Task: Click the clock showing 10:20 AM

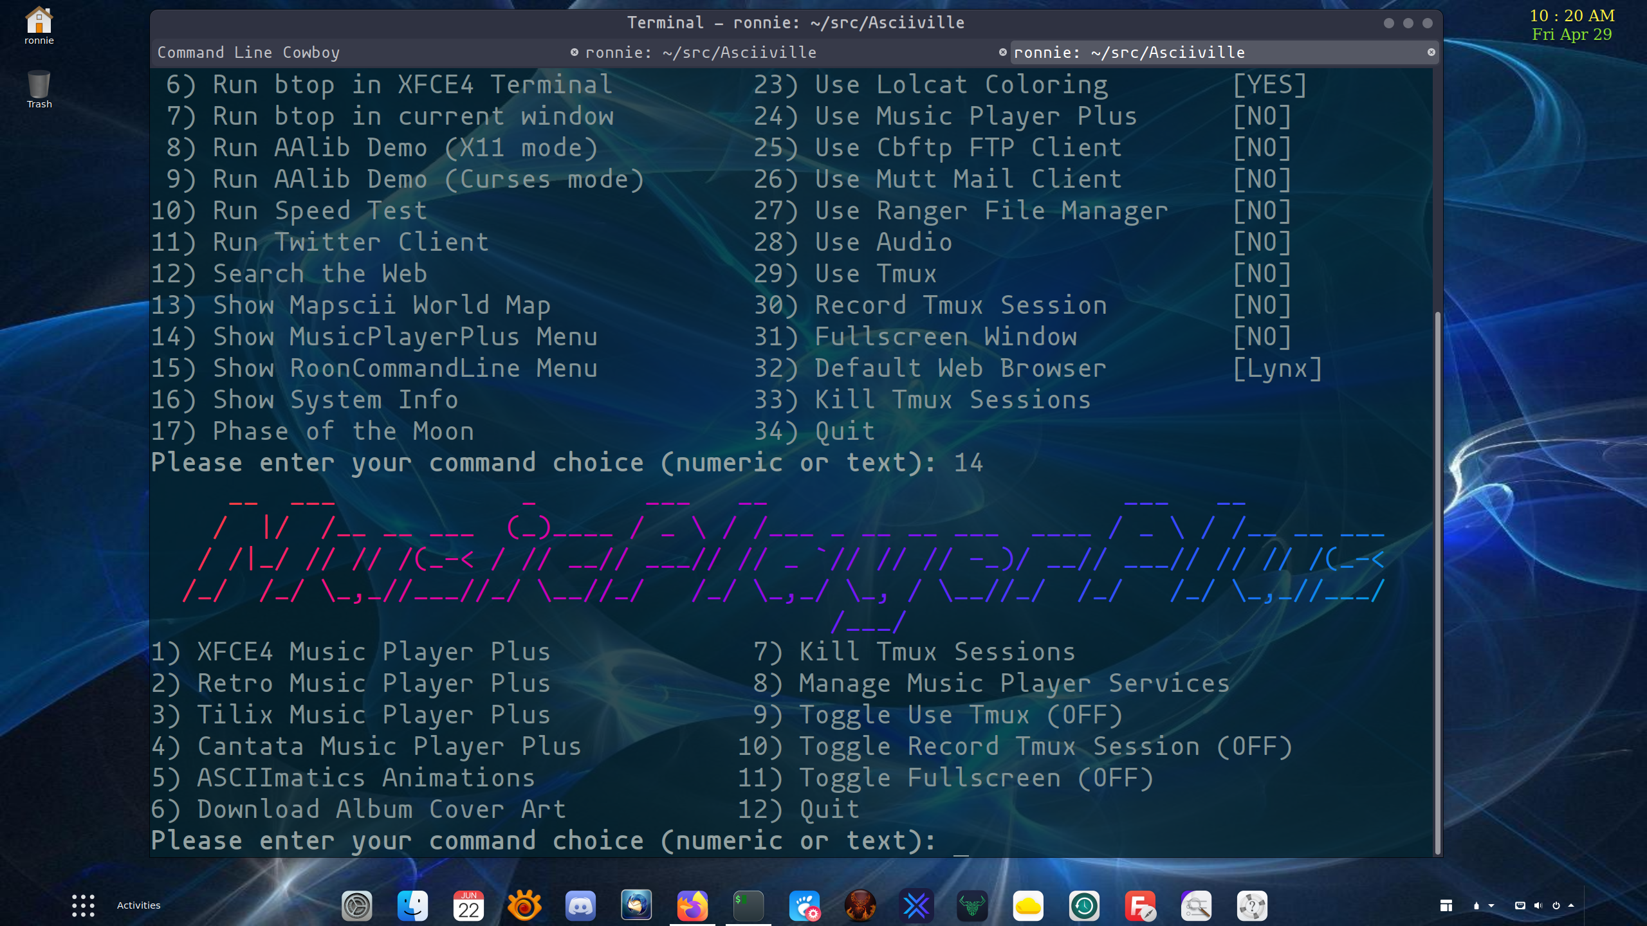Action: coord(1572,15)
